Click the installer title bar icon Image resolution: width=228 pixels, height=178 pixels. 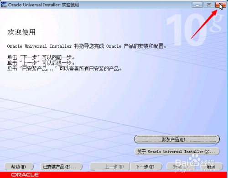coord(4,5)
